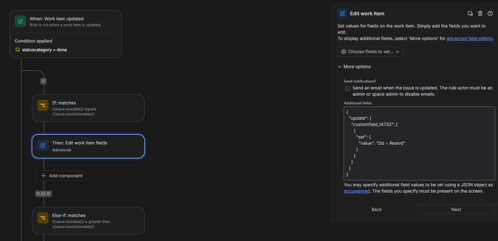The height and width of the screenshot is (241, 498).
Task: Click the yellow branch icon on If: matches
Action: [x=43, y=105]
